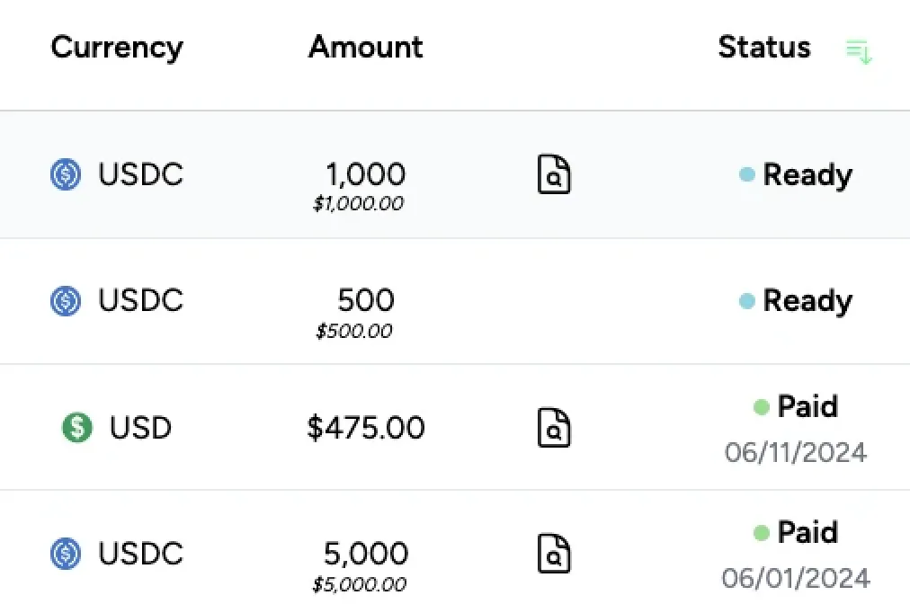Click the USDC coin icon in 500 row

[66, 300]
